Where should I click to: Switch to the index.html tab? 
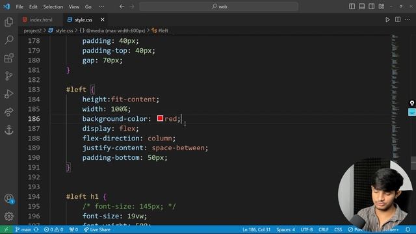point(40,19)
